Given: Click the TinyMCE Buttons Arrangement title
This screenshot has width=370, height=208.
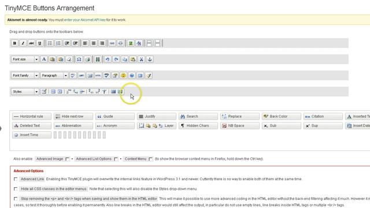Looking at the screenshot, I should (x=50, y=8).
